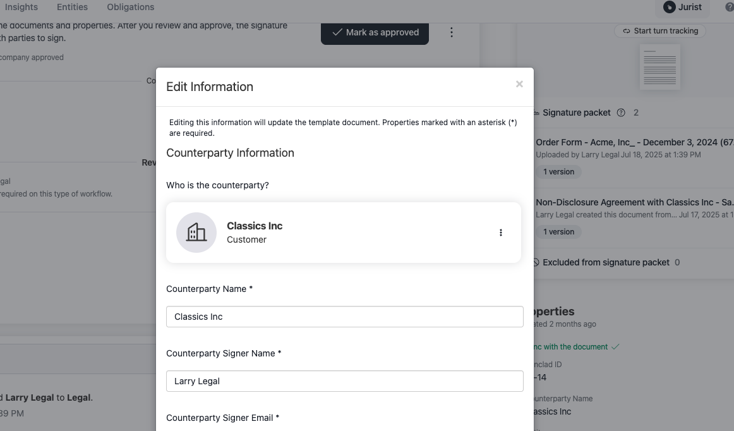Click the Excluded from signature packet icon
The height and width of the screenshot is (431, 734).
point(536,262)
